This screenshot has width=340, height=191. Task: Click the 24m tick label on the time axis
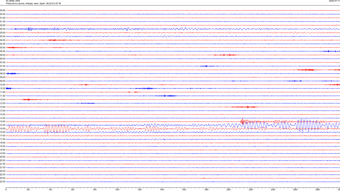click(273, 190)
